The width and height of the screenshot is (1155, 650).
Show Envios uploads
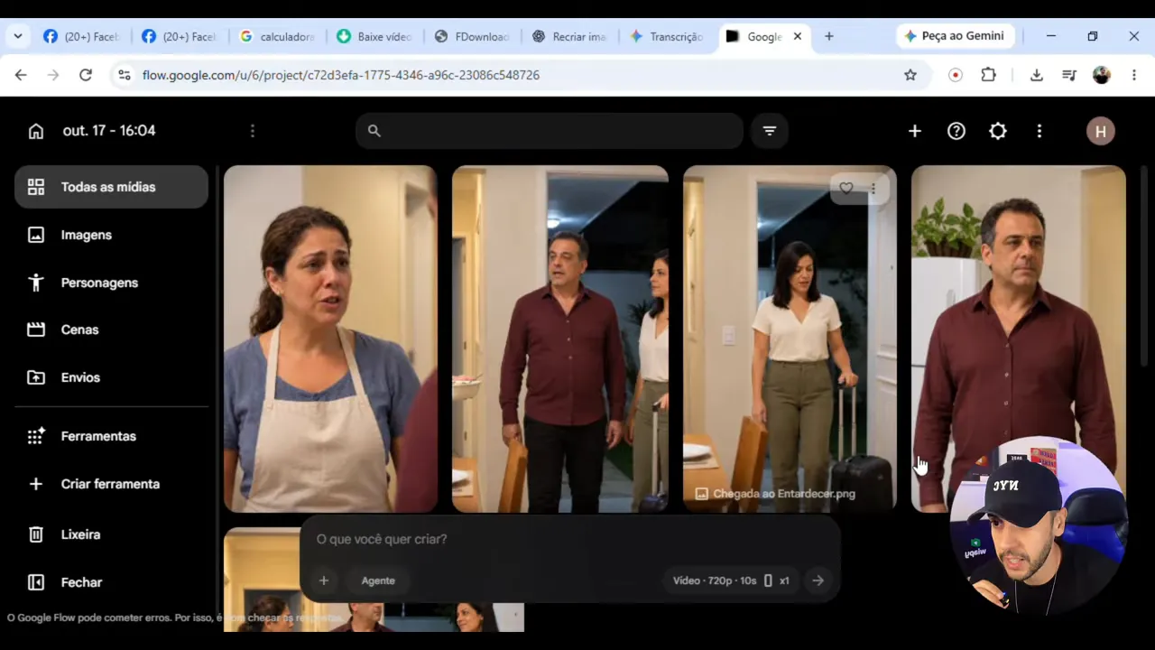tap(112, 377)
